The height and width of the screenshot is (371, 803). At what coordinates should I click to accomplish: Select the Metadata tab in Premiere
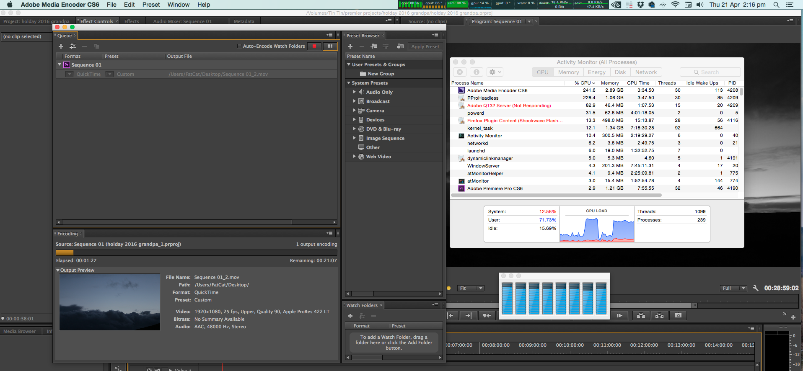tap(244, 21)
